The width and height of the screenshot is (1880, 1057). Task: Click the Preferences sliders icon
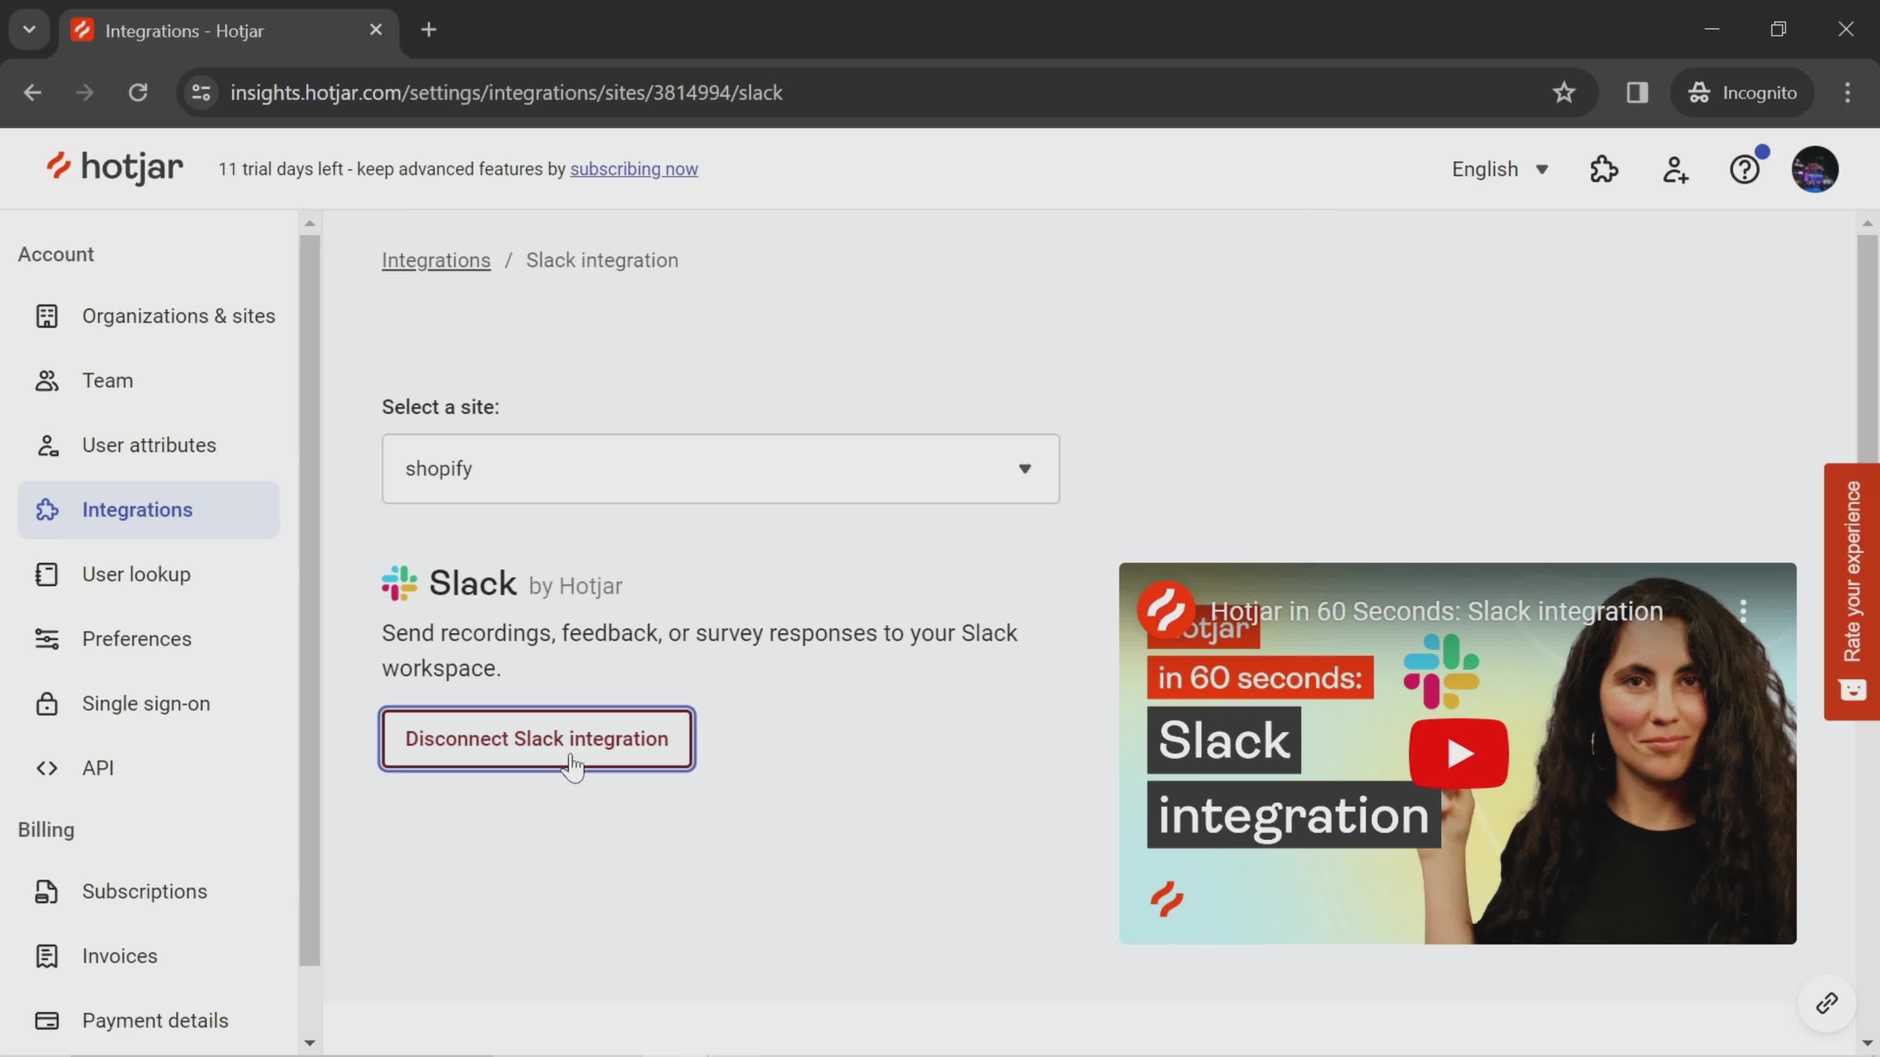point(47,639)
